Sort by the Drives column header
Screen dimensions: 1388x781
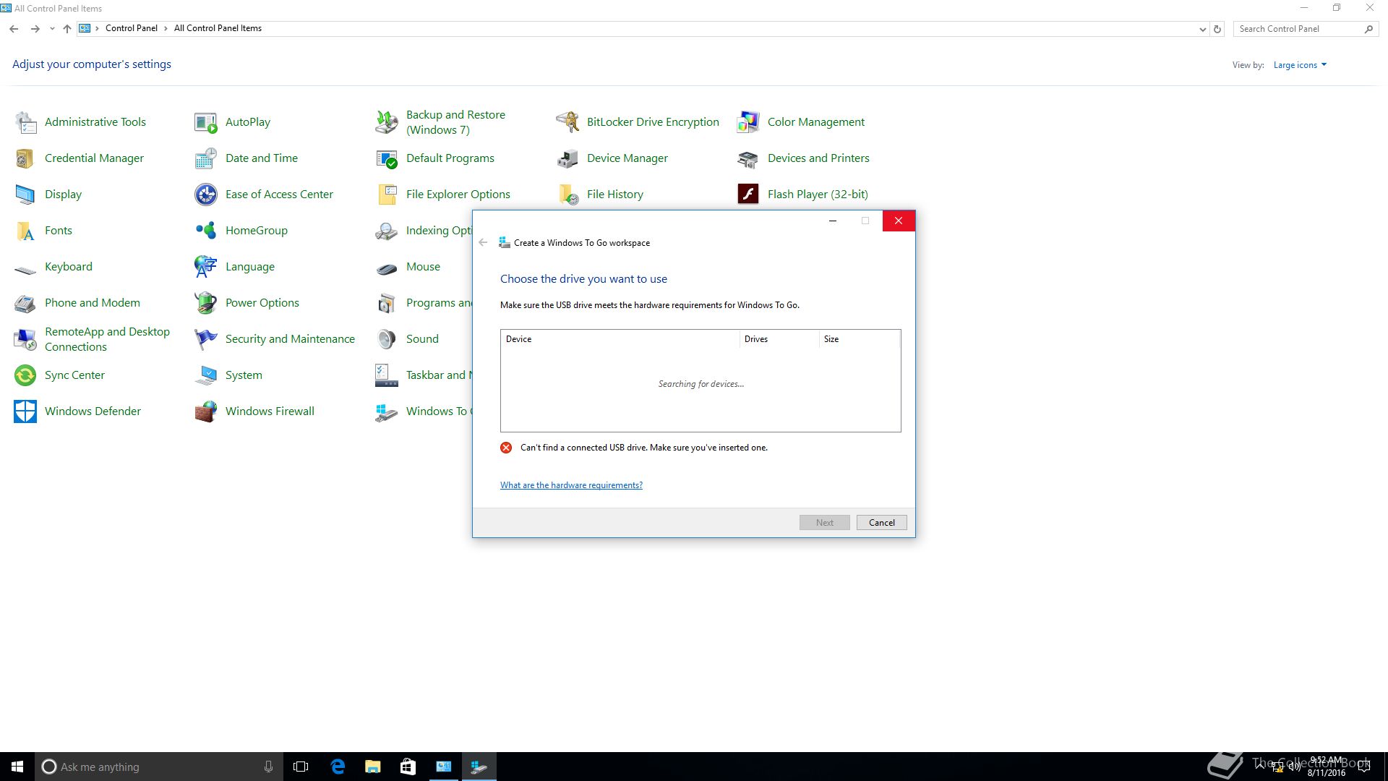(779, 339)
